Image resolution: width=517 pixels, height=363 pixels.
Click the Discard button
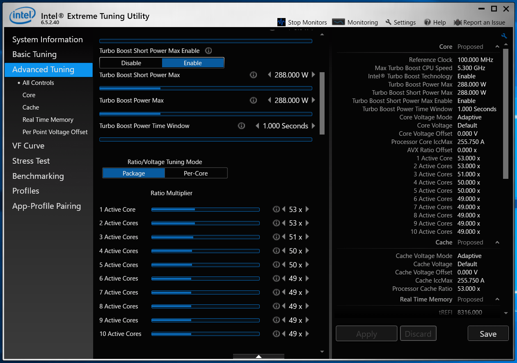418,334
